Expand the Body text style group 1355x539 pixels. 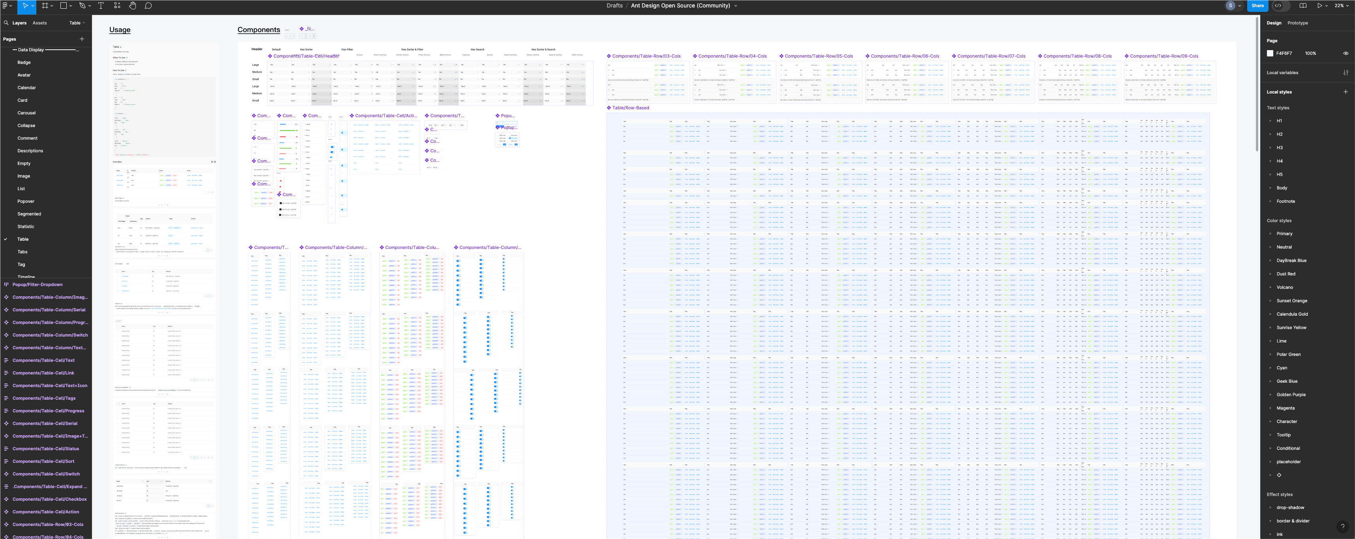click(x=1270, y=188)
